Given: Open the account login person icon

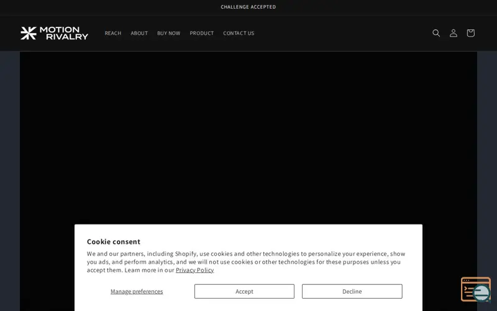Looking at the screenshot, I should click(454, 33).
